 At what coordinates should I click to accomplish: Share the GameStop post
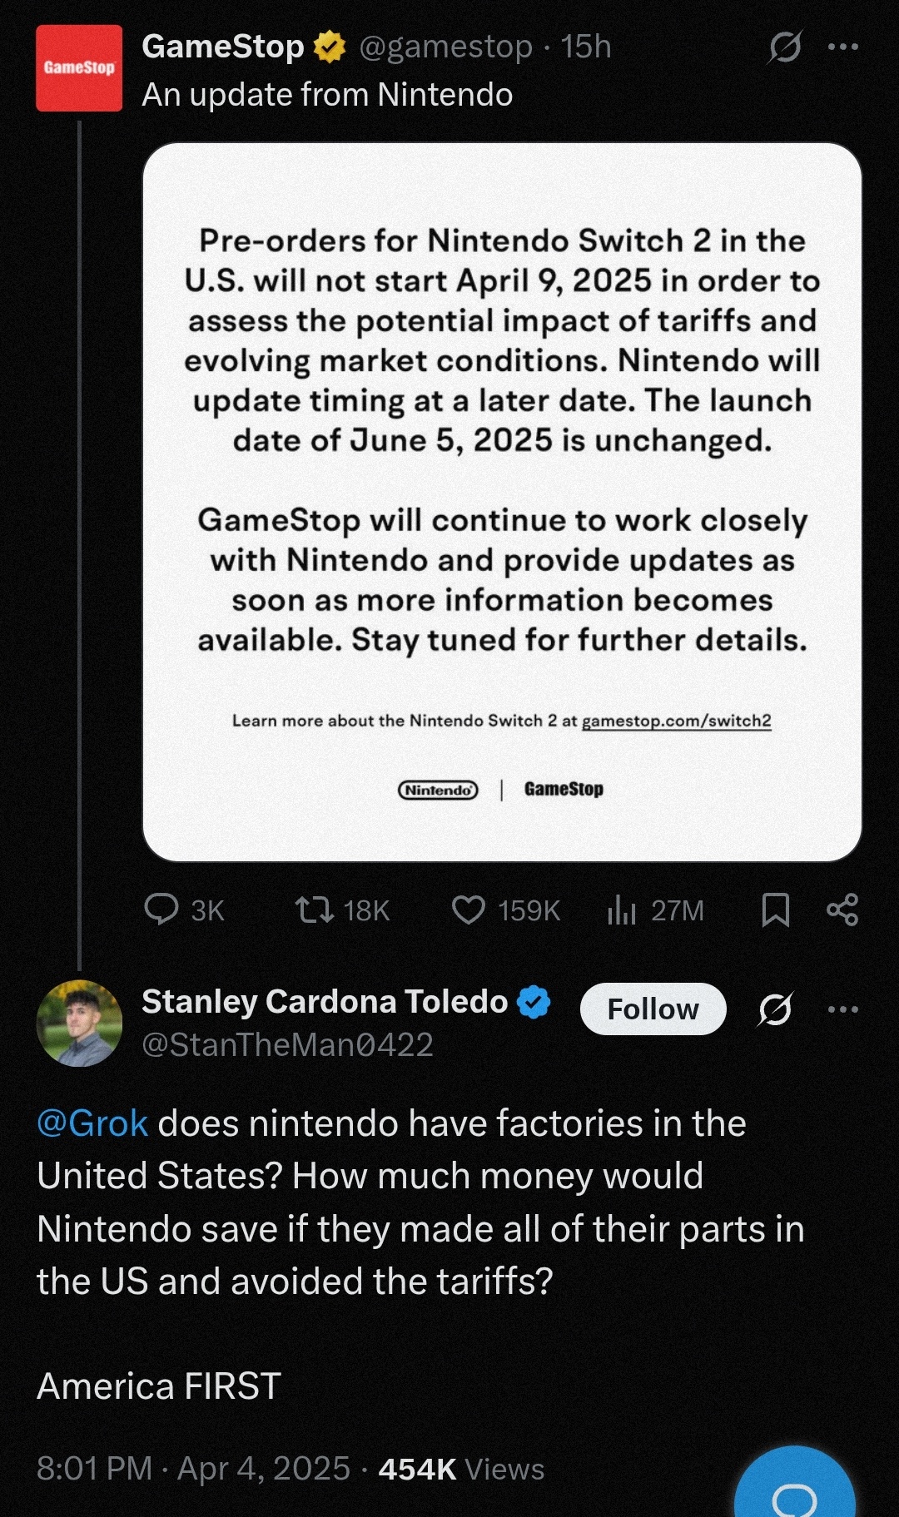click(842, 910)
